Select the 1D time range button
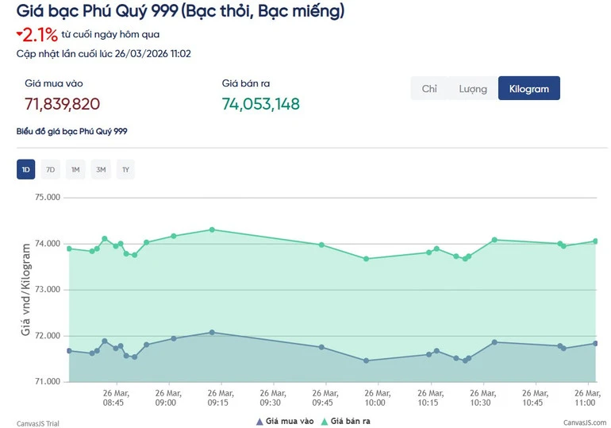This screenshot has width=611, height=428. [25, 170]
